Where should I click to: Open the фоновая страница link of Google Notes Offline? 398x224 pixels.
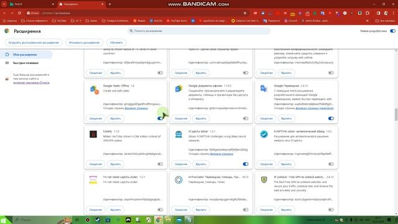point(136,108)
